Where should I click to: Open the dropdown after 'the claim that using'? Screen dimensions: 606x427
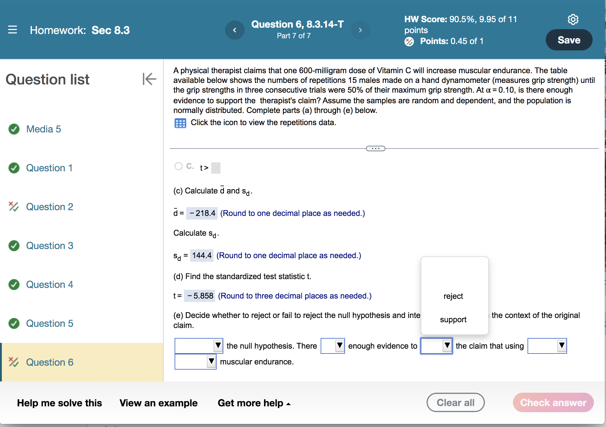(x=547, y=346)
